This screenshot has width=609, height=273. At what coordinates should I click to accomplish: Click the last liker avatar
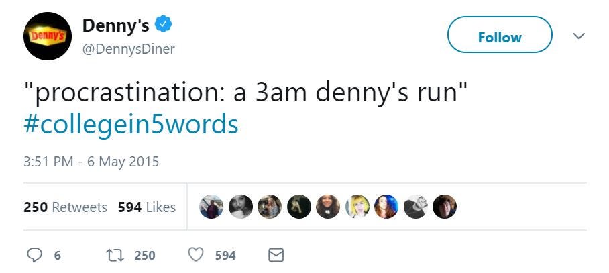[x=444, y=207]
